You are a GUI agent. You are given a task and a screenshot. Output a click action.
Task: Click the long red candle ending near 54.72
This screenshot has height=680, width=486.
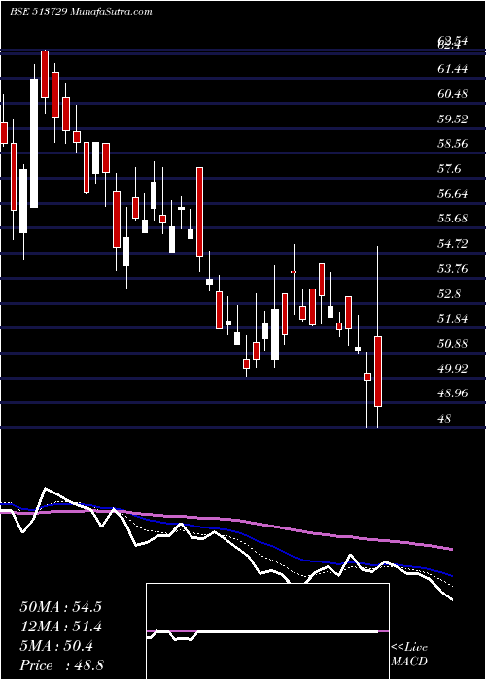[x=199, y=213]
